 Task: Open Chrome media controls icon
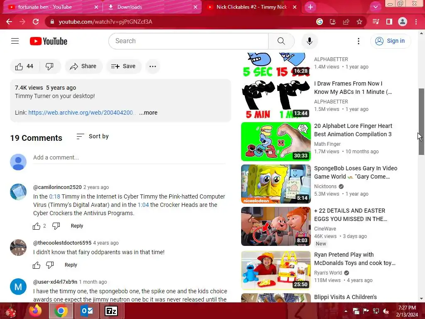[x=376, y=22]
